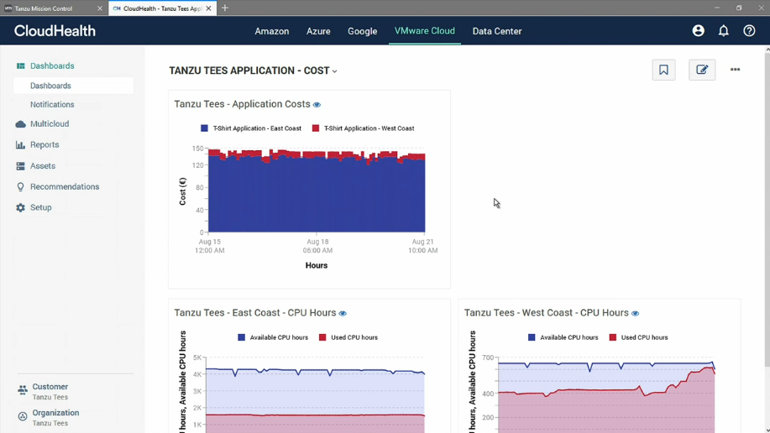Image resolution: width=770 pixels, height=433 pixels.
Task: Toggle T-Shirt Application - West Coast legend swatch
Action: coord(315,128)
